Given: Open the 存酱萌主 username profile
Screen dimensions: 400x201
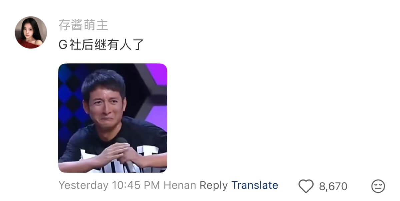Looking at the screenshot, I should click(x=83, y=25).
